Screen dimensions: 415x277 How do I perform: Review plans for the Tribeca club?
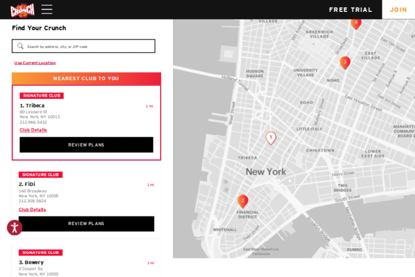[86, 145]
